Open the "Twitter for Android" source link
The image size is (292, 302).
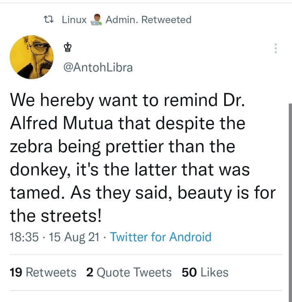(x=161, y=237)
